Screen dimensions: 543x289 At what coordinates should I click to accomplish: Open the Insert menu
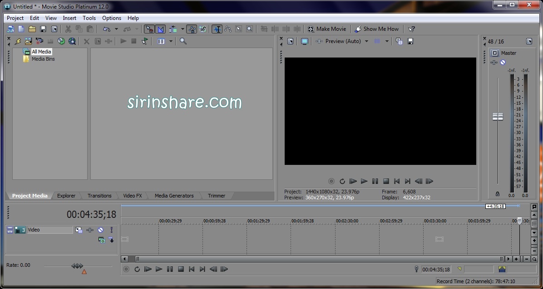(69, 18)
